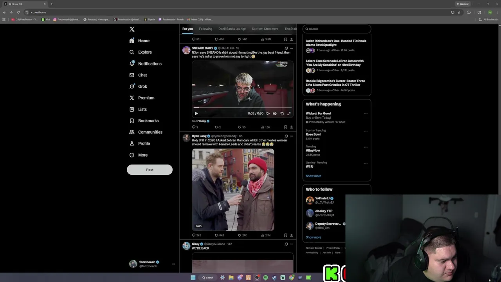The image size is (501, 282).
Task: Open more options for Rose Bowl trend
Action: [366, 131]
